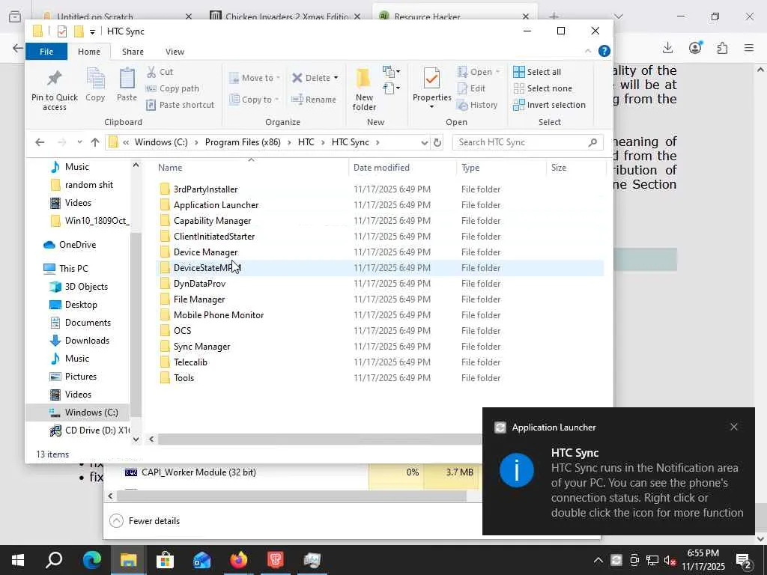Create a New folder

pyautogui.click(x=364, y=90)
